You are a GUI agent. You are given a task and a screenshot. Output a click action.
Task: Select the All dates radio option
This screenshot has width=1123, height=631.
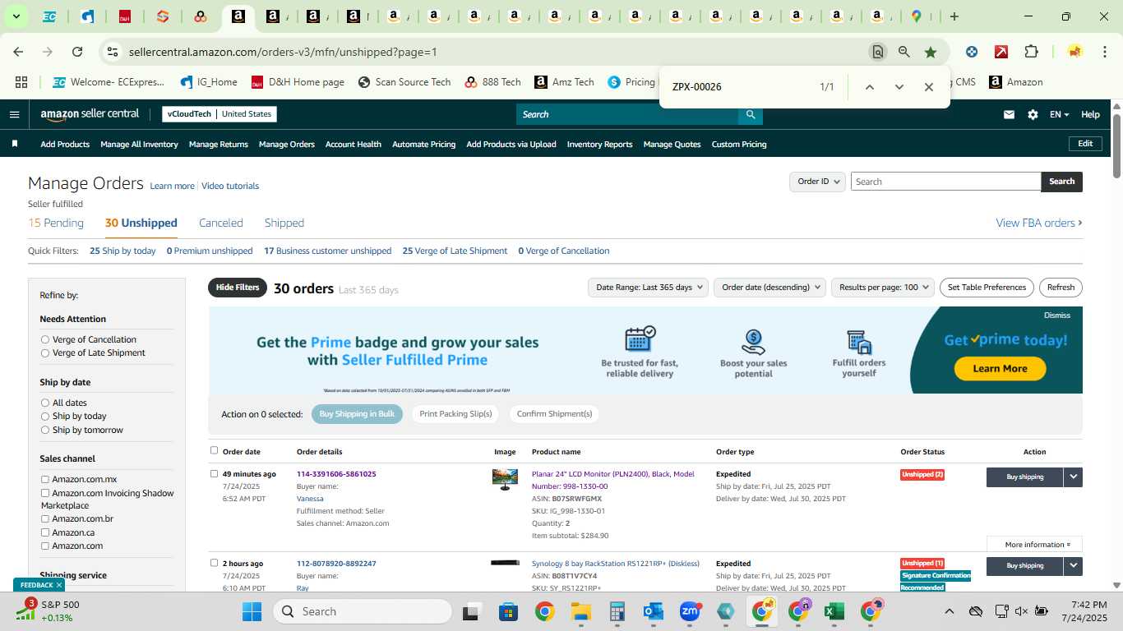[x=45, y=403]
